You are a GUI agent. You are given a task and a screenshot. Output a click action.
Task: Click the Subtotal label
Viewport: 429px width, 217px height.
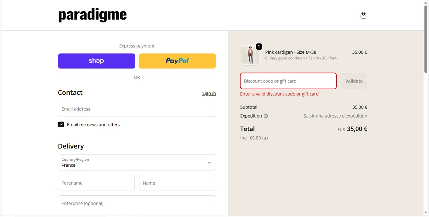249,107
